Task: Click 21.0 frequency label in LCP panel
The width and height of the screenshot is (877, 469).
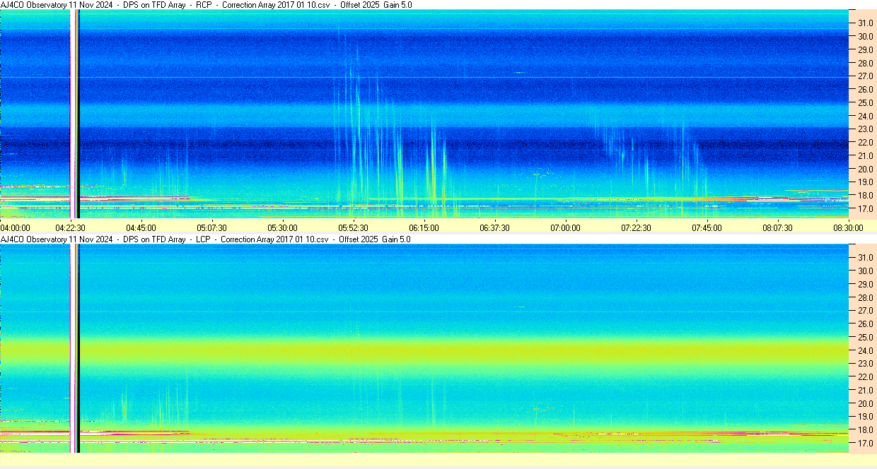Action: [x=866, y=391]
